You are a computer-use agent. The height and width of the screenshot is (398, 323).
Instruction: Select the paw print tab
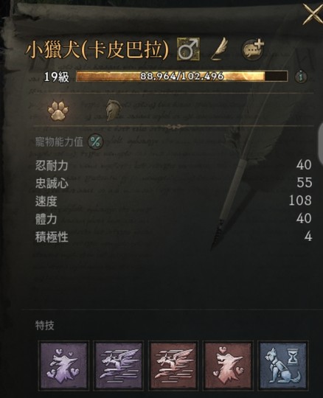click(58, 111)
